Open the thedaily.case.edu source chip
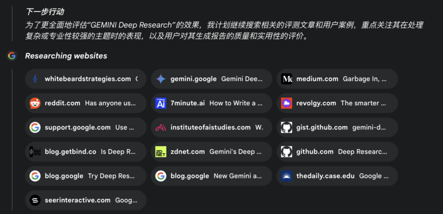The image size is (443, 214). [337, 176]
